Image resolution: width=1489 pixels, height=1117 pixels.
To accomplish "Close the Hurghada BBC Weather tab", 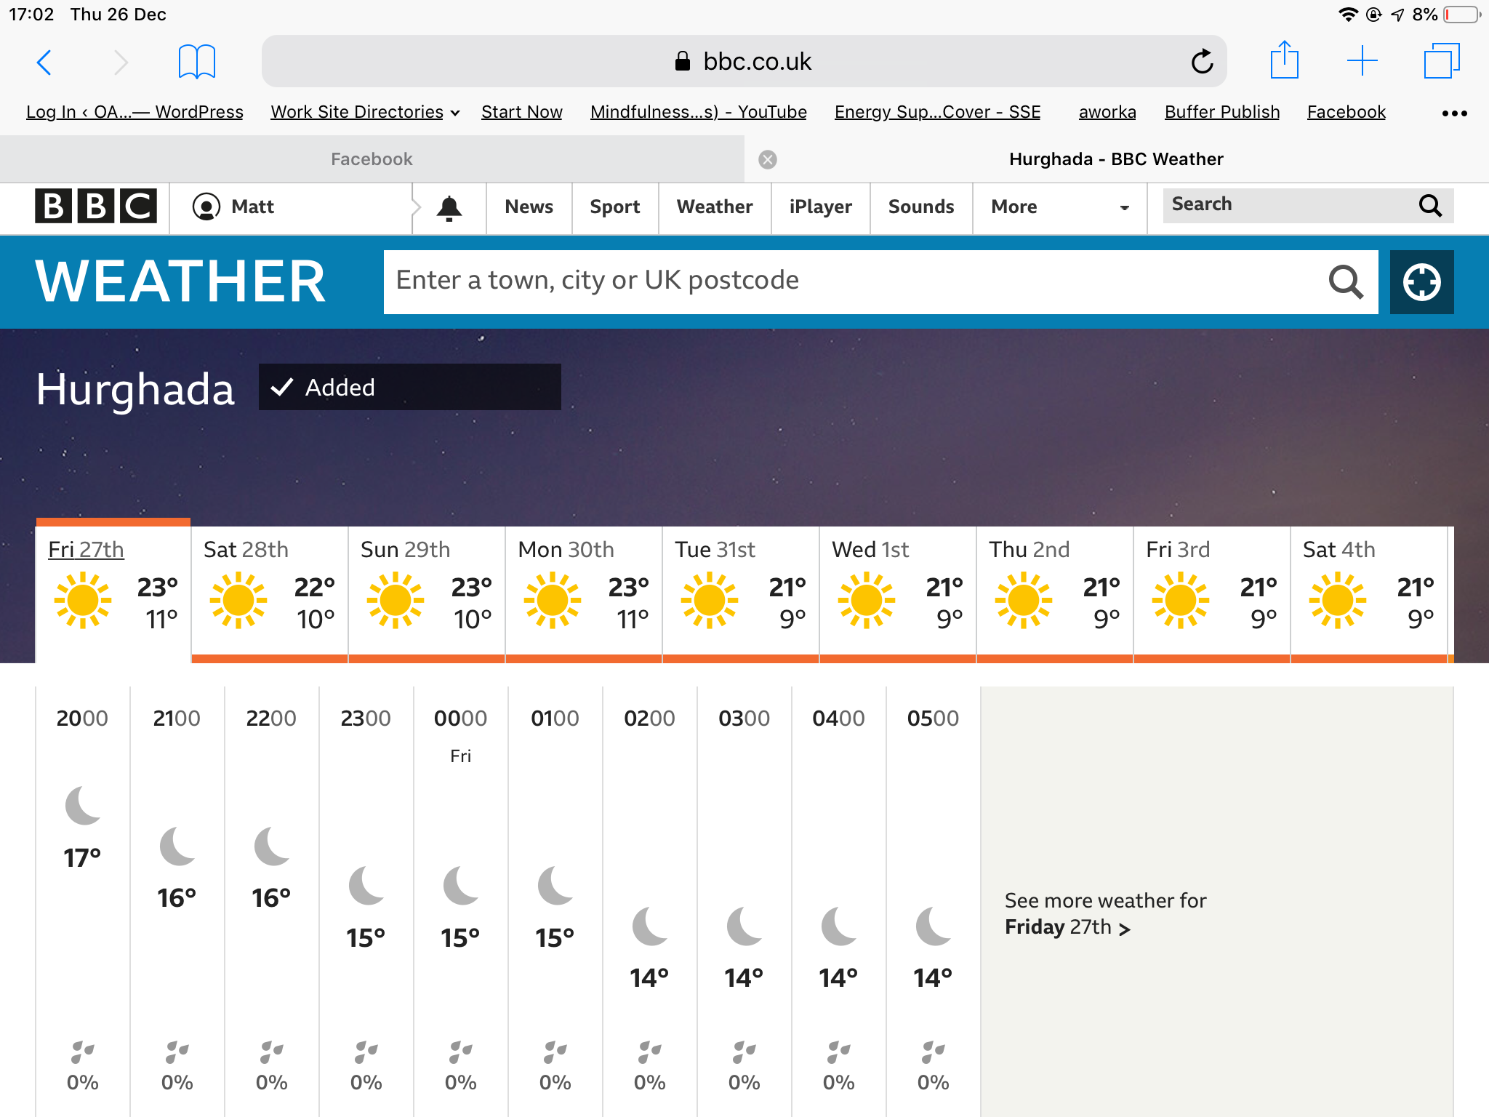I will [768, 159].
